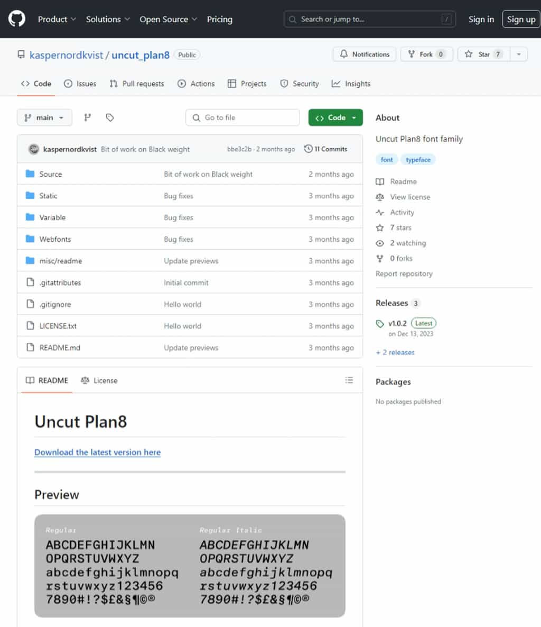This screenshot has height=627, width=541.
Task: Open the Source folder icon
Action: pyautogui.click(x=30, y=174)
